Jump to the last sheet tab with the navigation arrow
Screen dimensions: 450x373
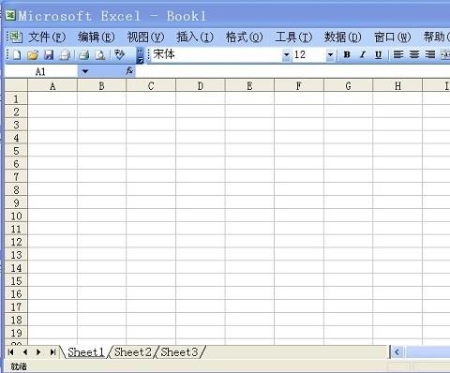(52, 352)
